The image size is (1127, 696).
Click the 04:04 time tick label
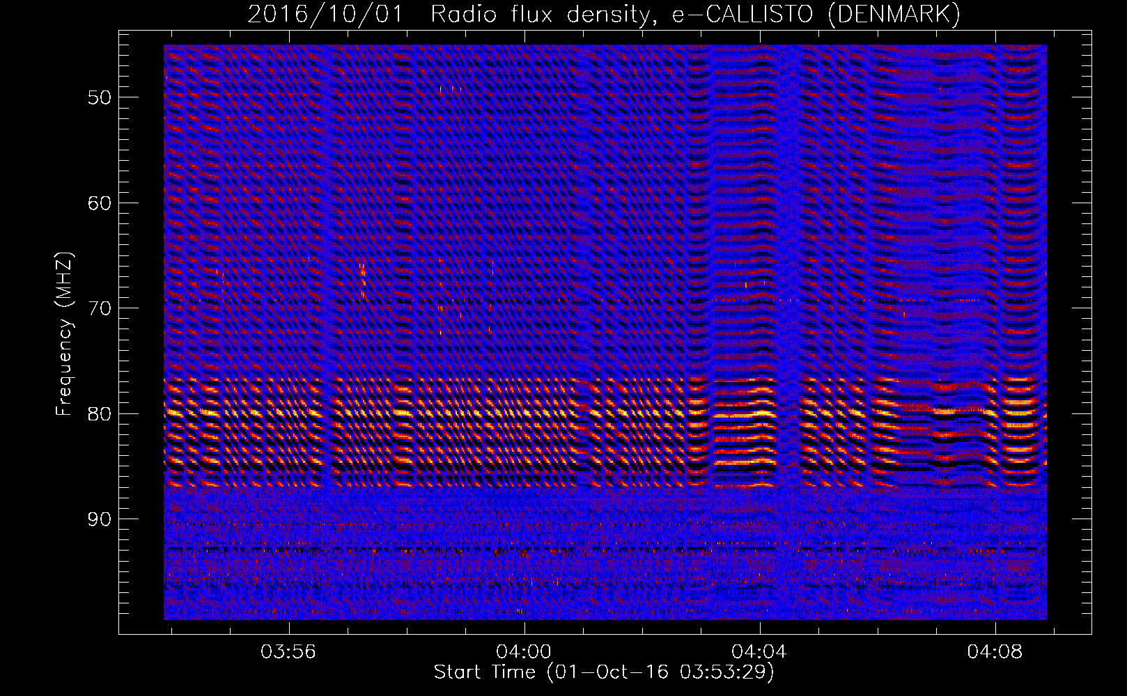759,651
